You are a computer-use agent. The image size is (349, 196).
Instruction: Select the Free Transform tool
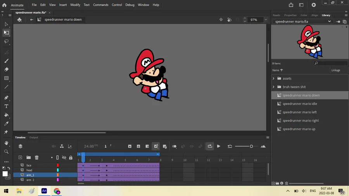click(x=6, y=33)
